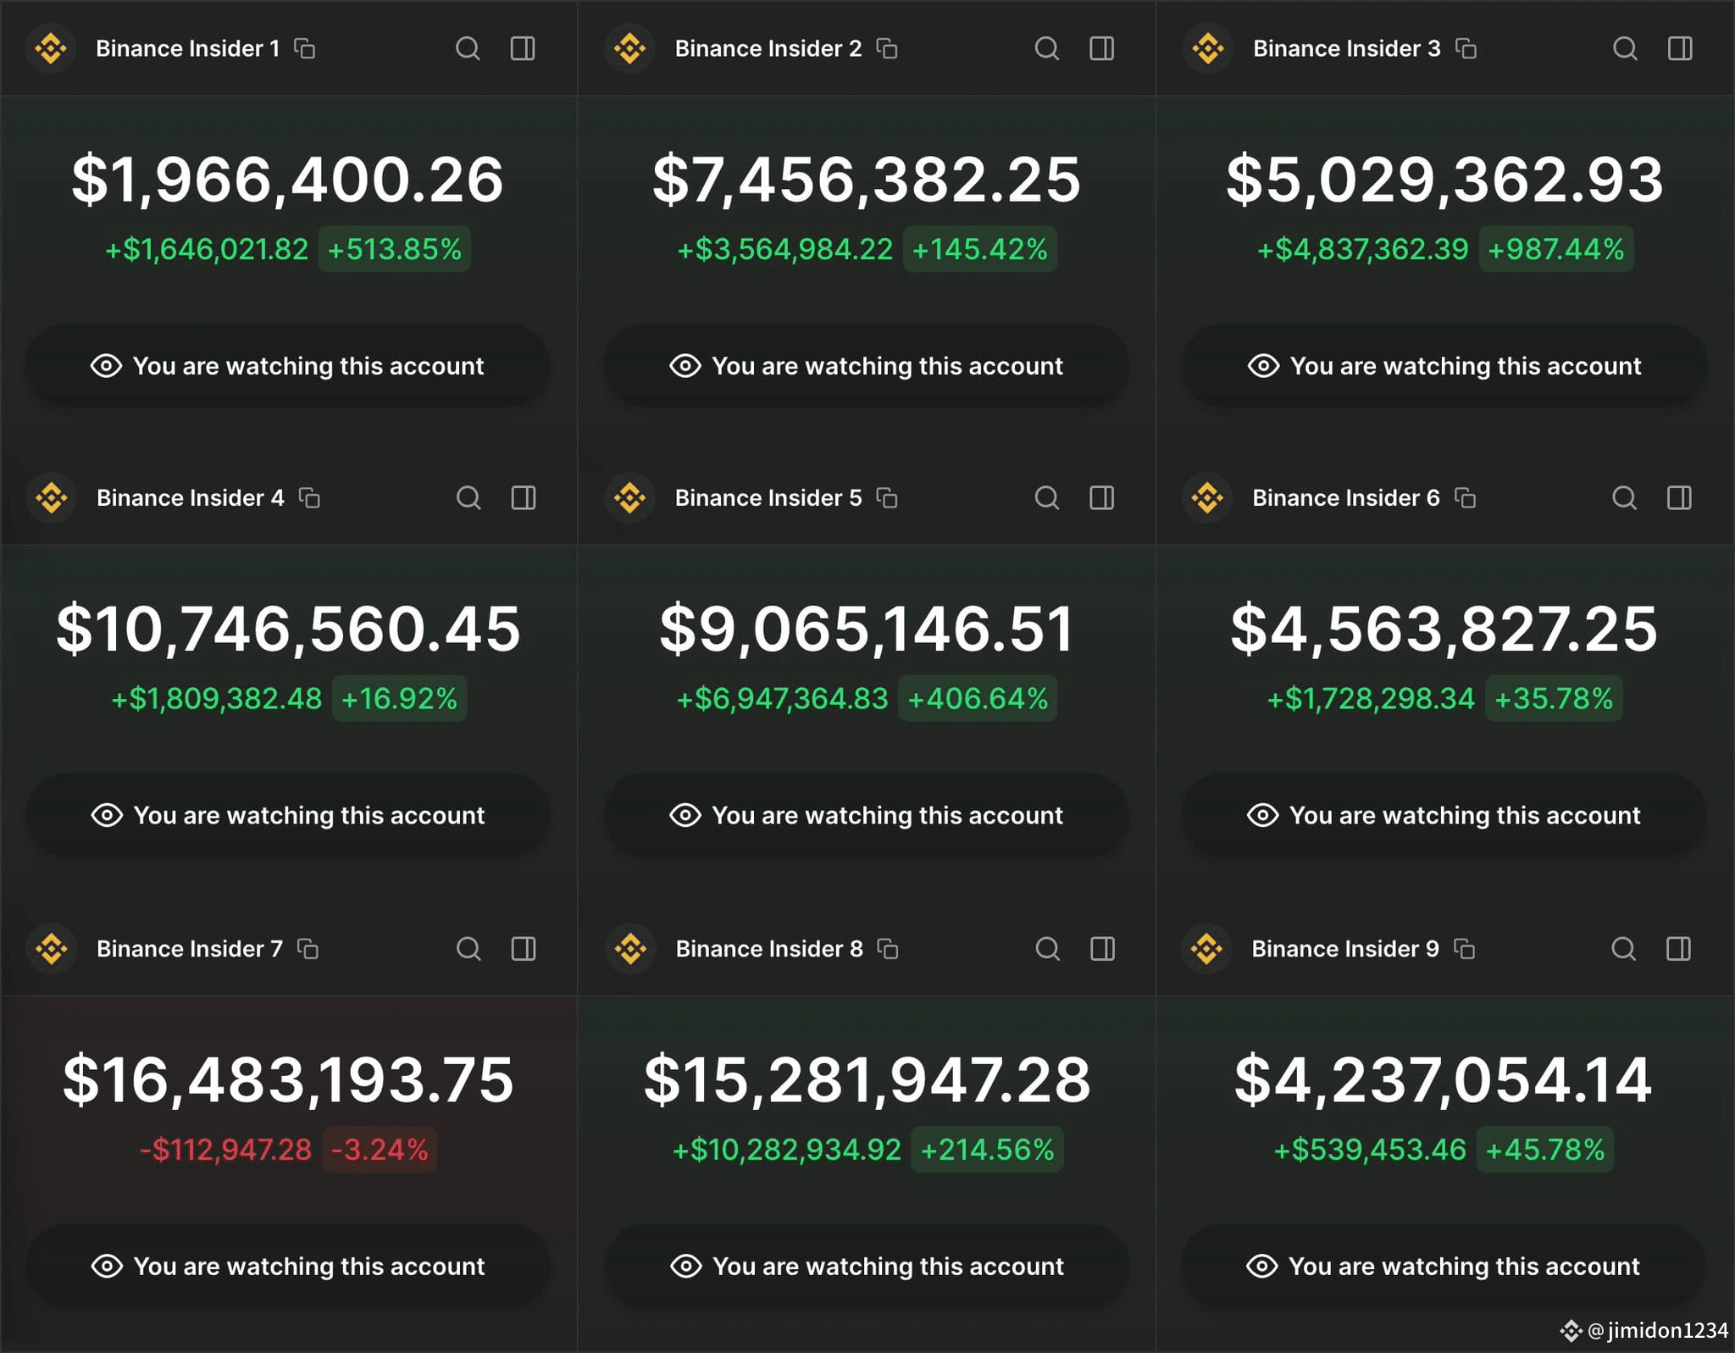1735x1353 pixels.
Task: Copy the Binance Insider 5 address
Action: (x=887, y=498)
